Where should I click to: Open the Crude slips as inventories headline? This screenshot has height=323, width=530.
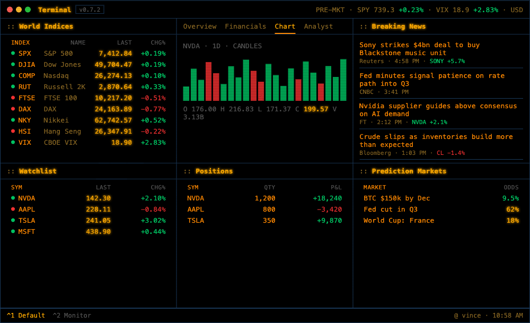click(x=436, y=141)
